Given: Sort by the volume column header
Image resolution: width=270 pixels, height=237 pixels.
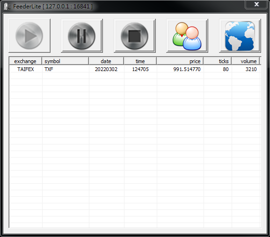Looking at the screenshot, I should pos(246,61).
